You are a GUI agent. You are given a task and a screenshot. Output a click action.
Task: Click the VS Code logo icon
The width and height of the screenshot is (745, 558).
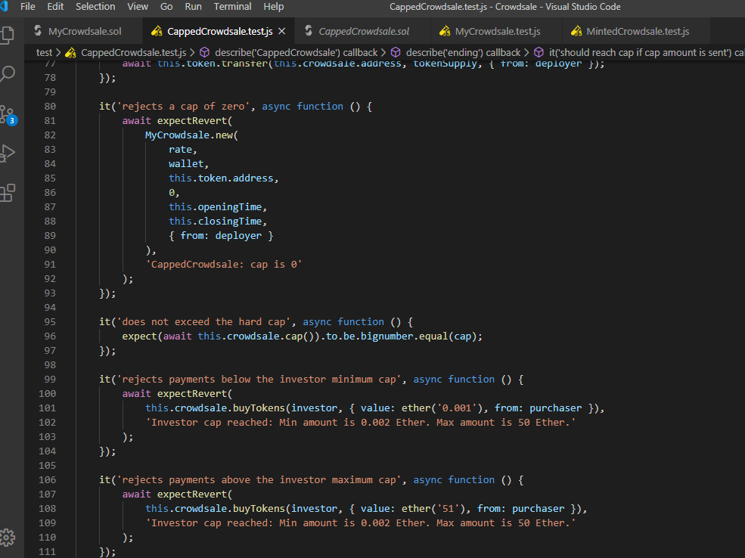[x=5, y=7]
